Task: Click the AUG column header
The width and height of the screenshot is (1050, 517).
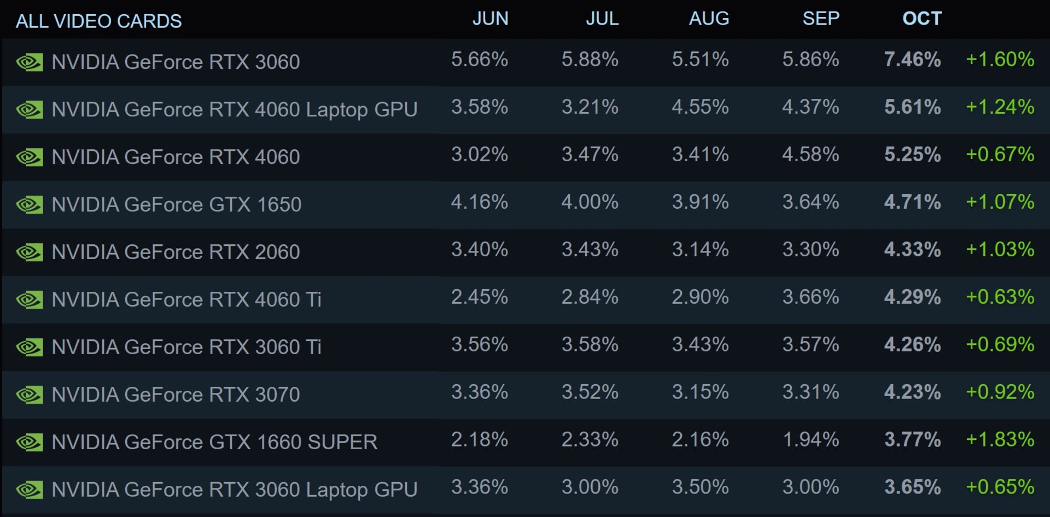Action: [709, 19]
